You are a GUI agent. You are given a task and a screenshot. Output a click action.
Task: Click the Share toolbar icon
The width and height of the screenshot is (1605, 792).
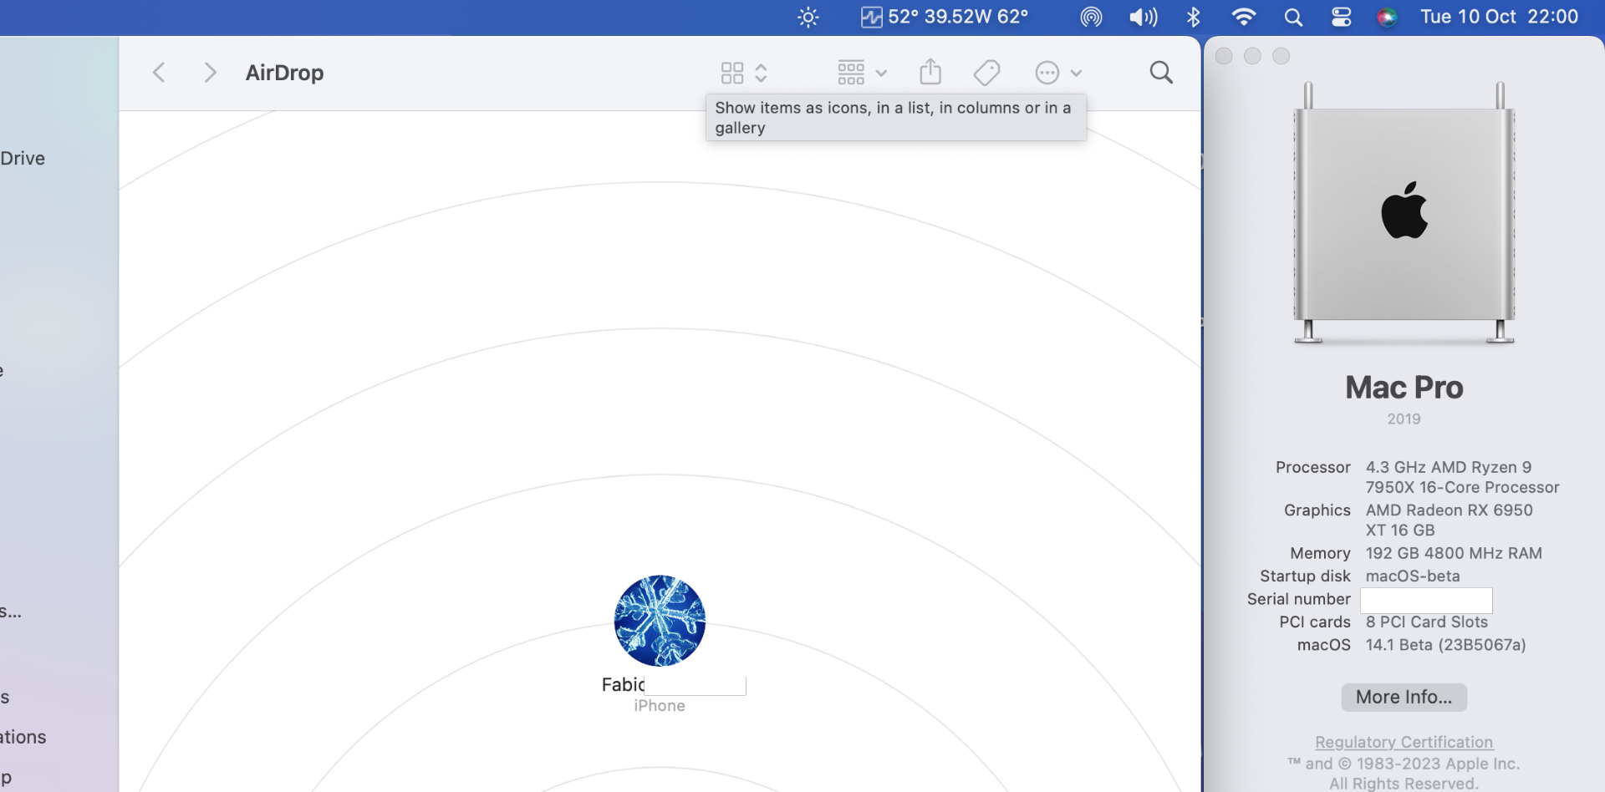(x=930, y=73)
